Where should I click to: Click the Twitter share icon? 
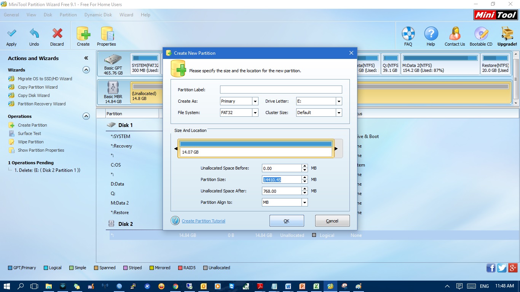tap(502, 268)
